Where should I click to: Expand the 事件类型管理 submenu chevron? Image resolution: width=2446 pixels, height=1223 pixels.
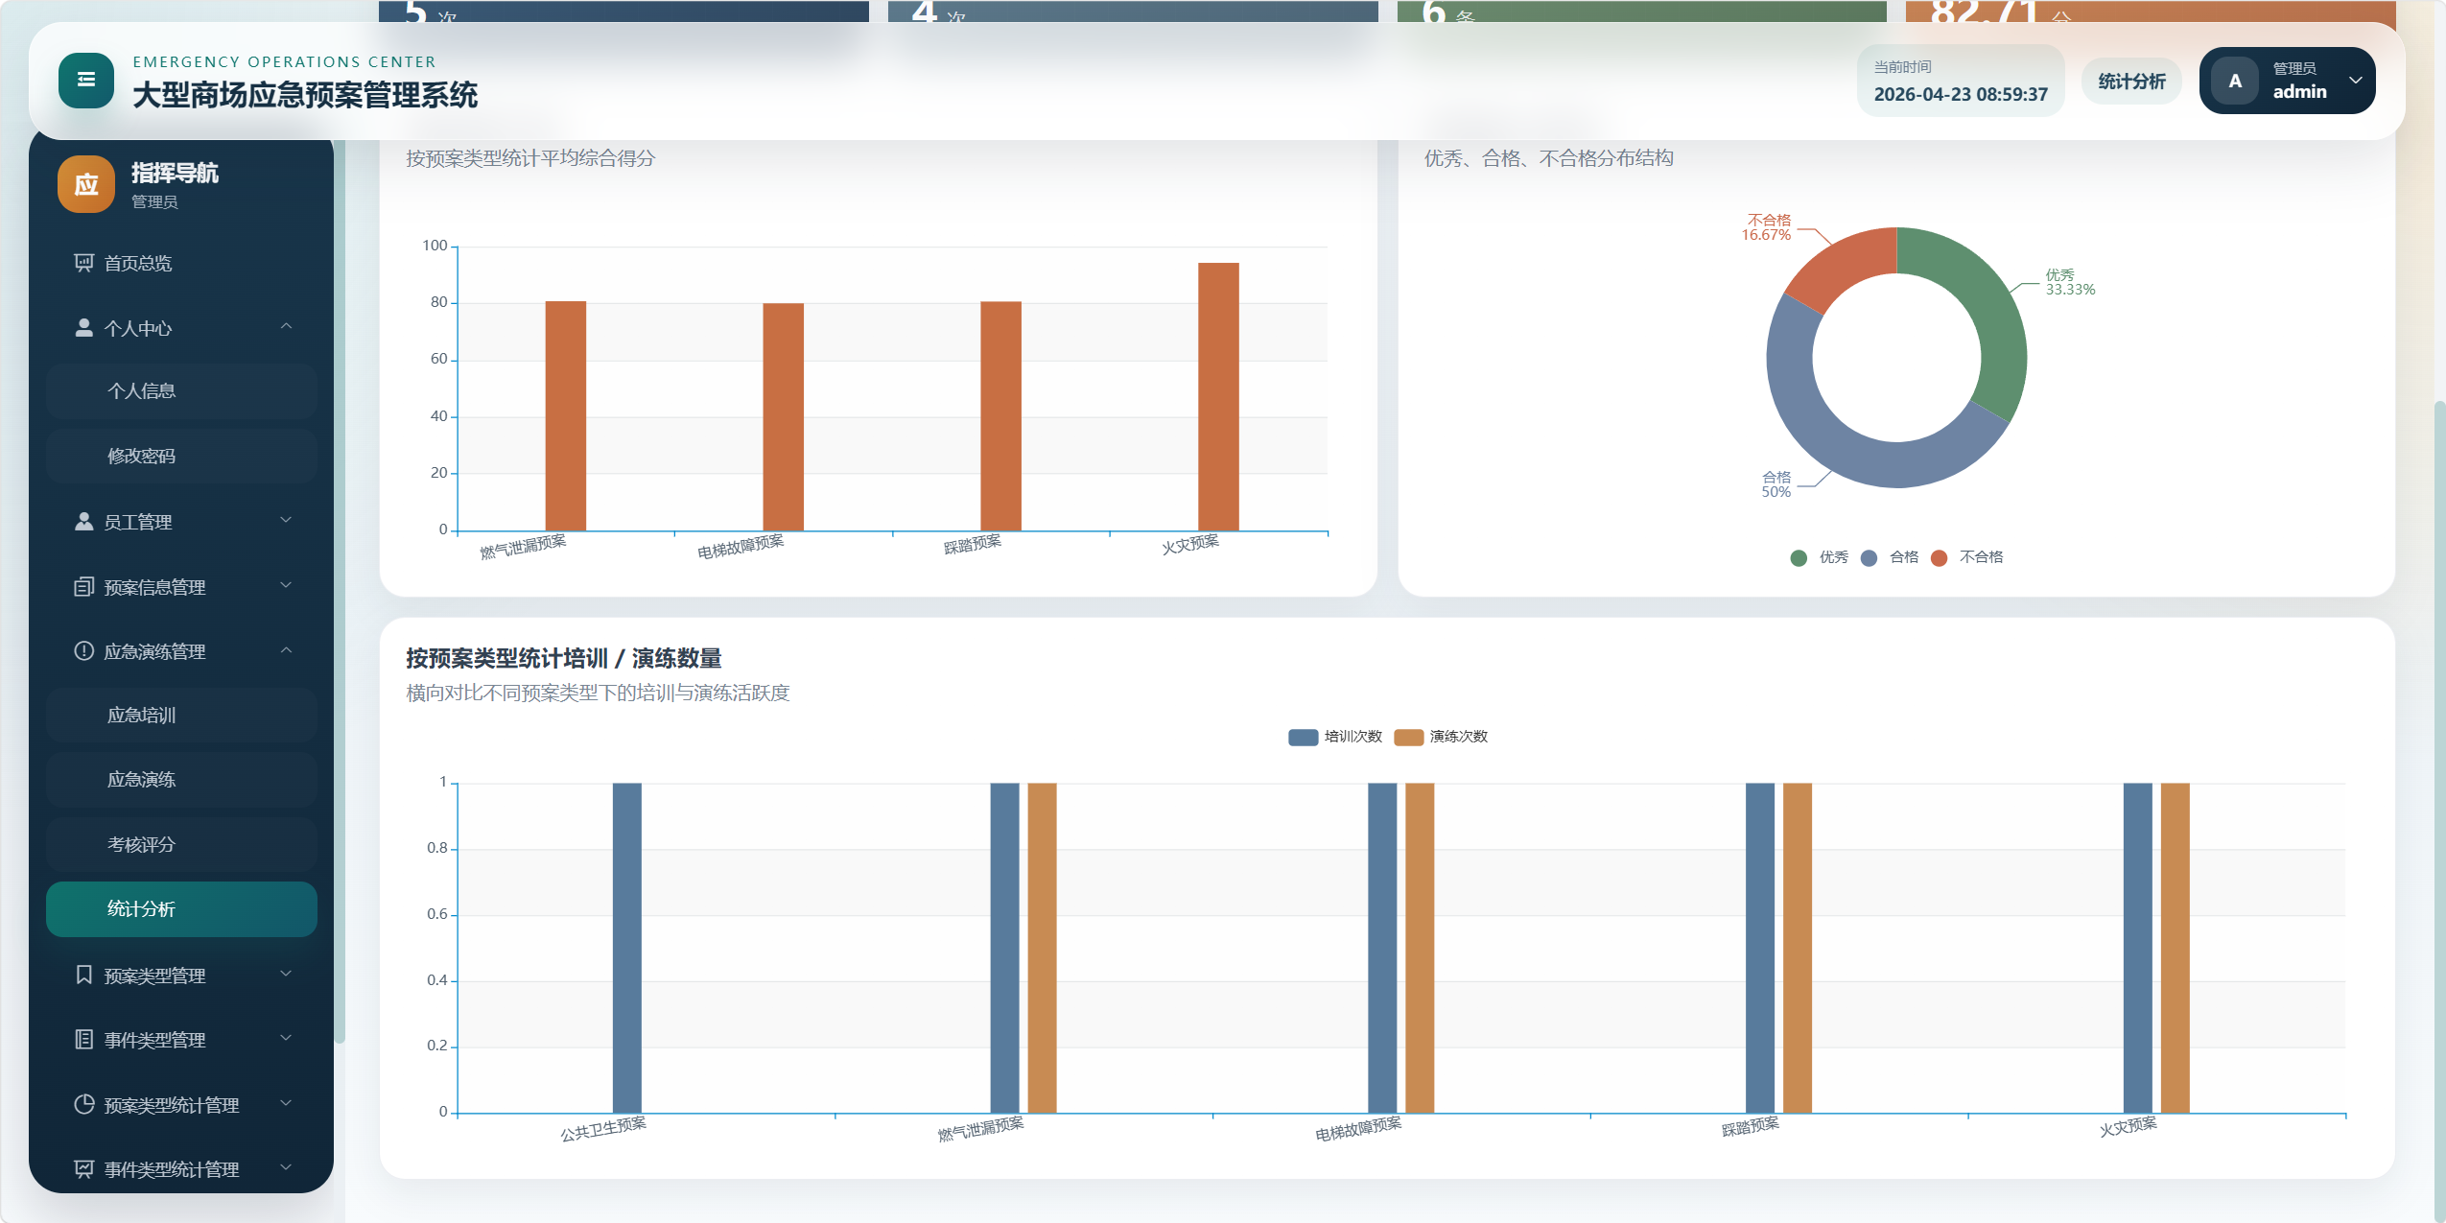click(286, 1039)
